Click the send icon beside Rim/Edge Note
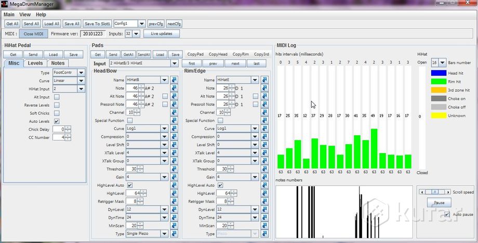The image size is (478, 243). point(264,88)
